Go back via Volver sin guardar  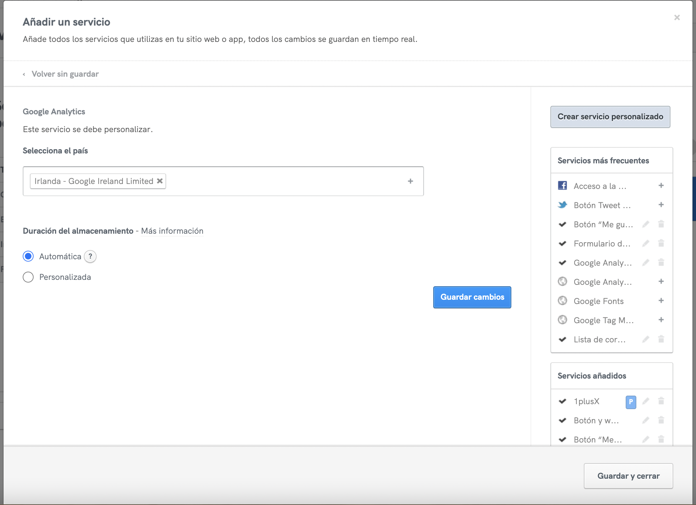(65, 74)
